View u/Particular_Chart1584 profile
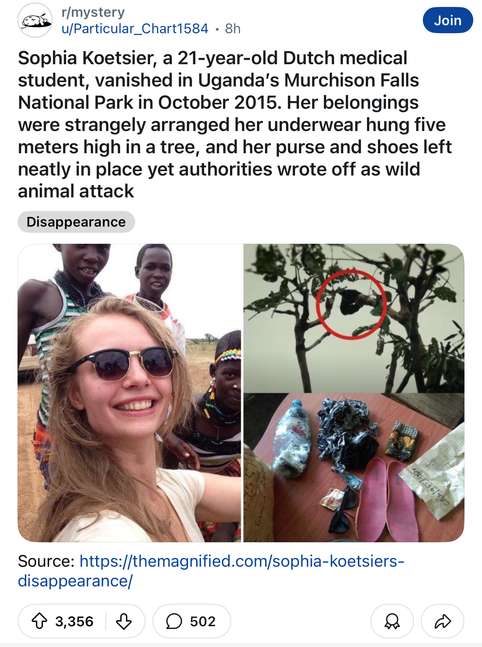 click(135, 28)
